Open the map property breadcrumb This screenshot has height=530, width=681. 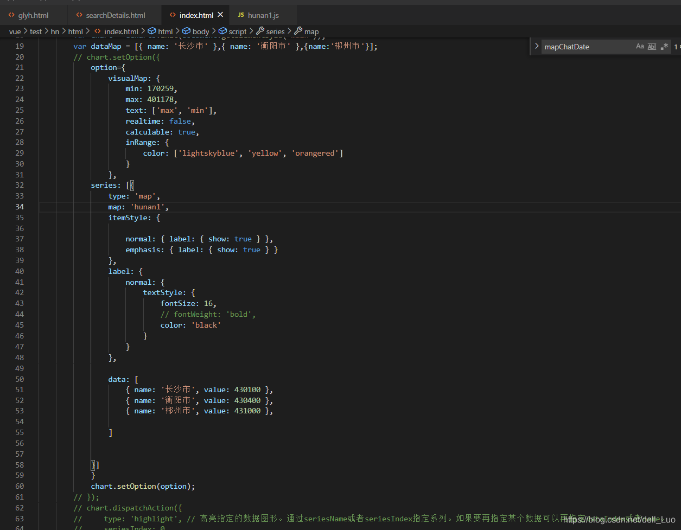311,31
